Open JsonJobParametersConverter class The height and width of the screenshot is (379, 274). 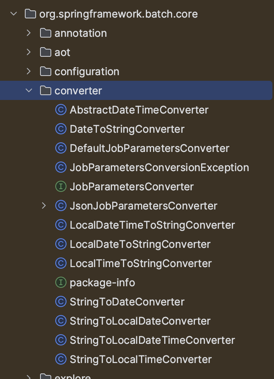coord(143,206)
